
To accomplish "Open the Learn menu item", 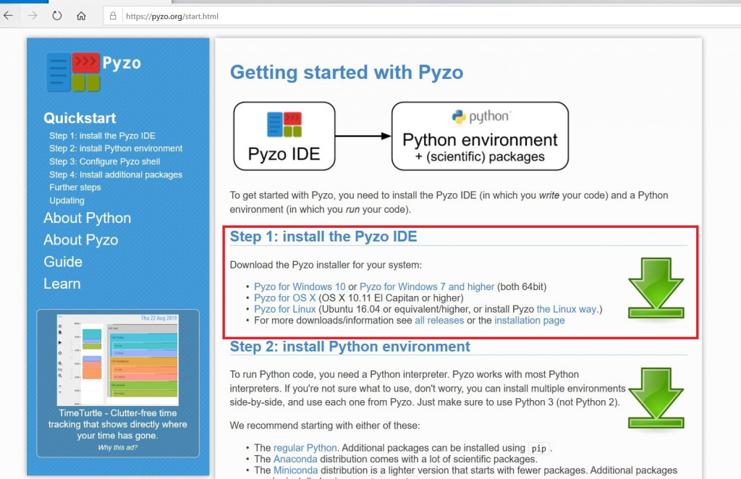I will [x=62, y=284].
